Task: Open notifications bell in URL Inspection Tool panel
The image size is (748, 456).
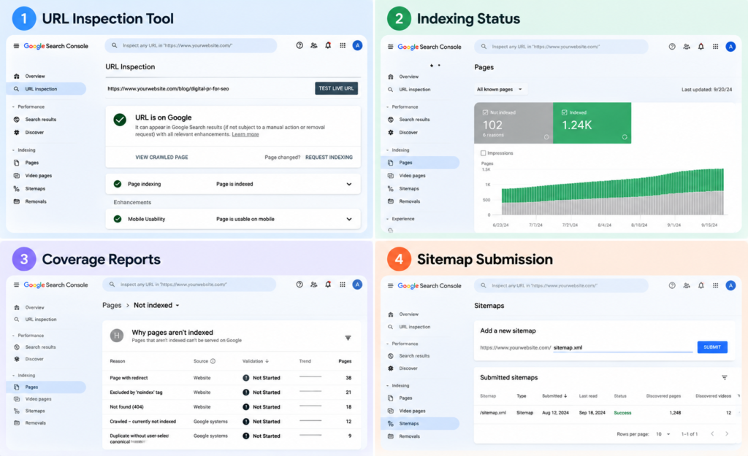Action: pos(328,45)
